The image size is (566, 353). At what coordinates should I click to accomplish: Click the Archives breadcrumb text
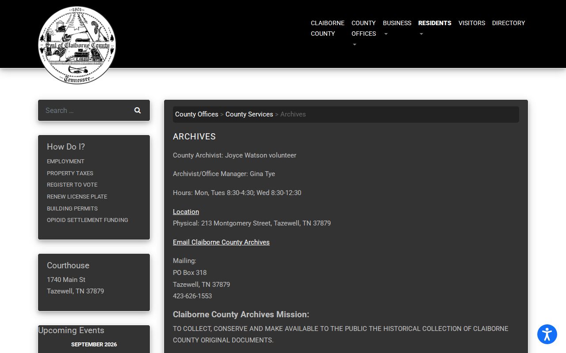[293, 114]
